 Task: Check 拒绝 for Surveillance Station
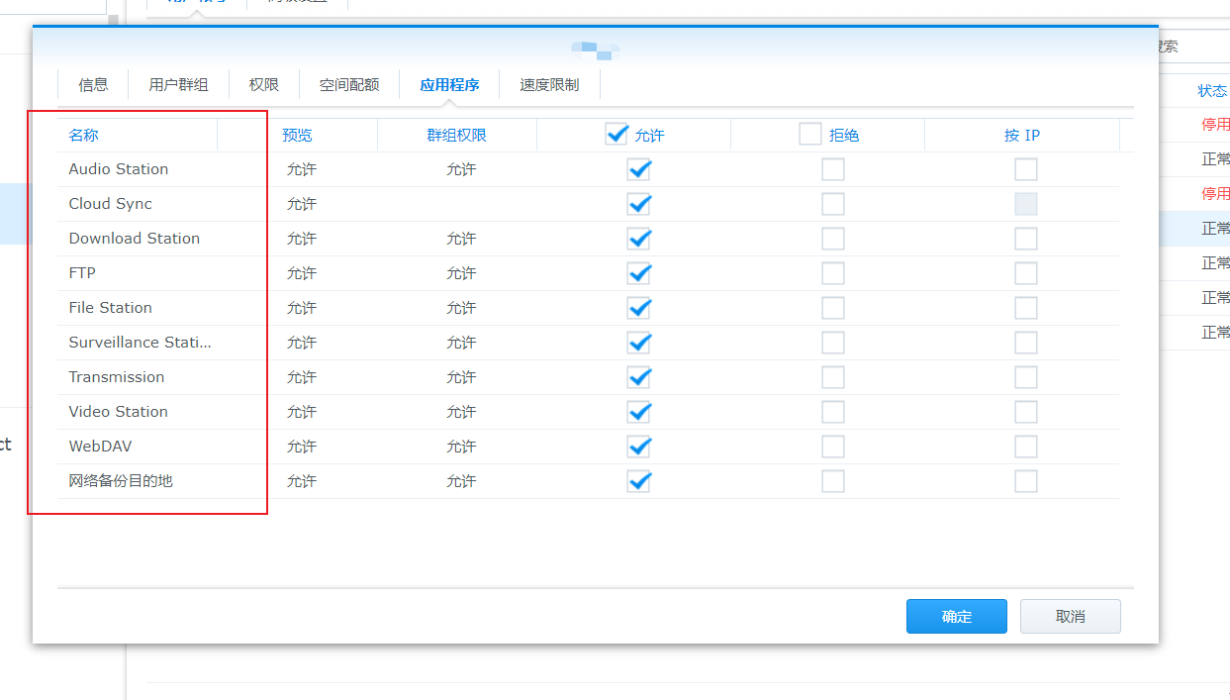[833, 343]
